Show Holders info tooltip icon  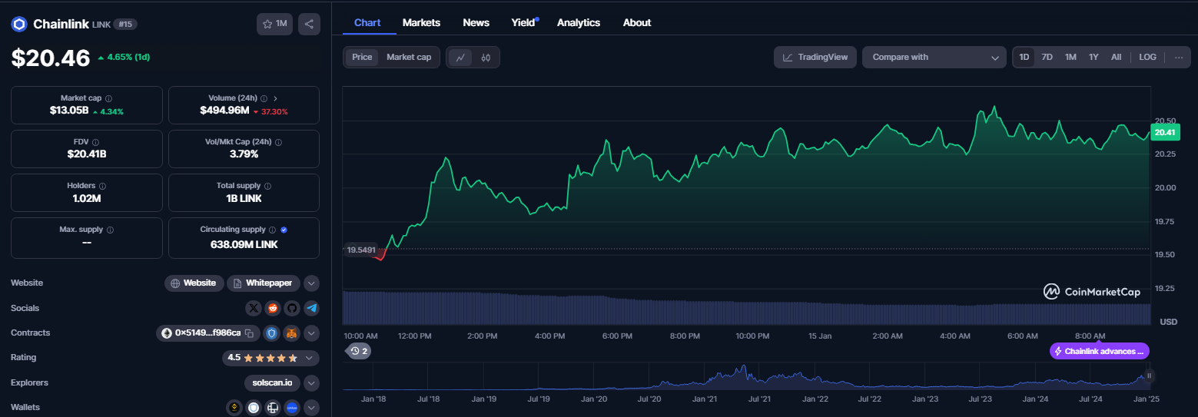click(102, 186)
